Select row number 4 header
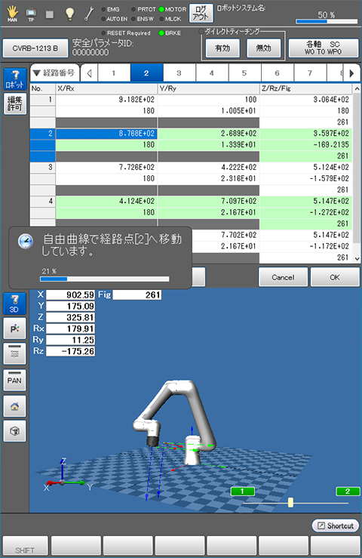This screenshot has width=362, height=558. [43, 201]
